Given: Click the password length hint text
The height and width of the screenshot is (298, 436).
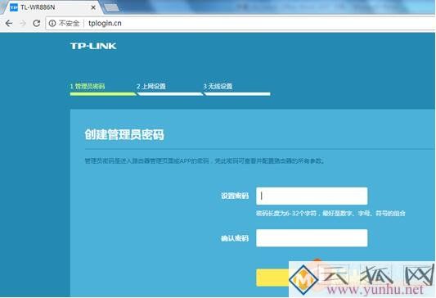Looking at the screenshot, I should [330, 214].
